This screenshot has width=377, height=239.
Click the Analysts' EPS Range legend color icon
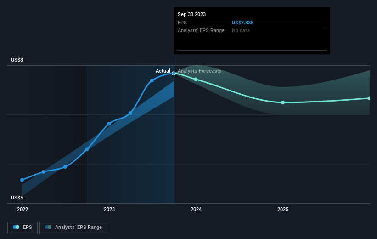(x=48, y=227)
